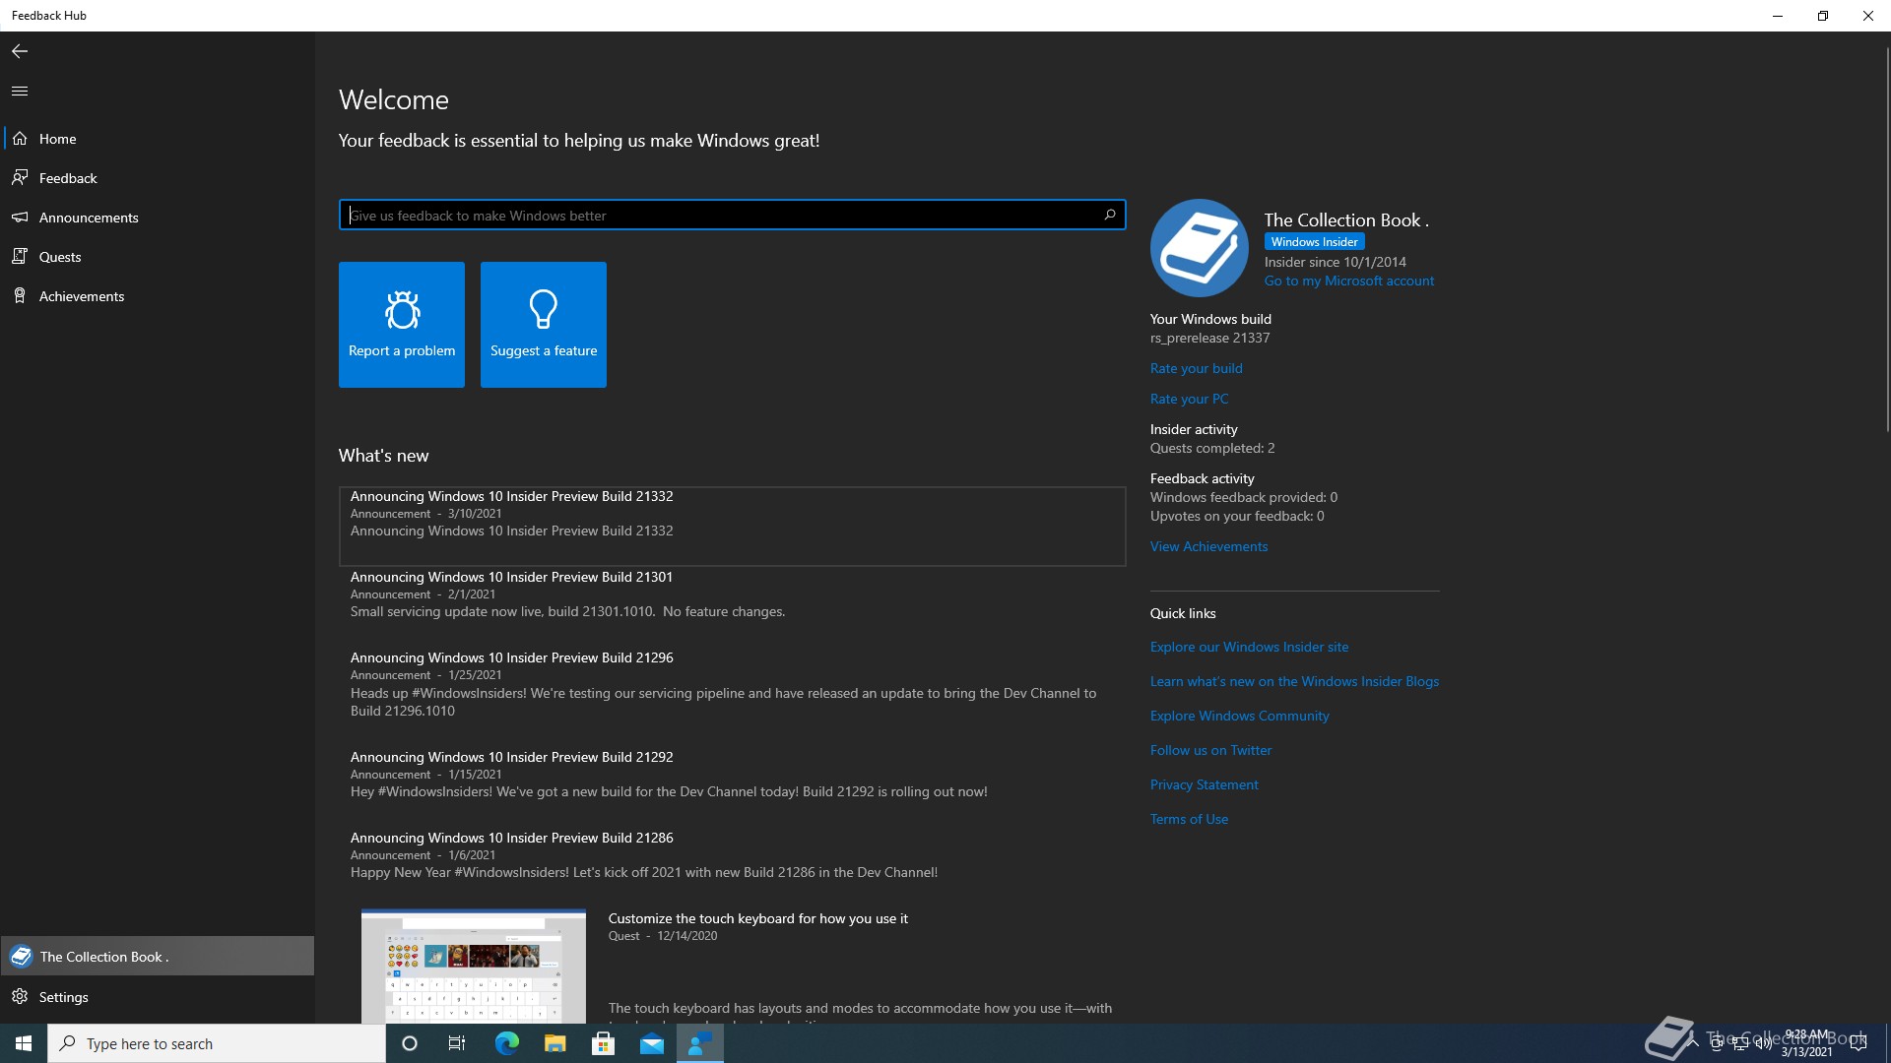Open the Windows Insider Blogs link
The image size is (1891, 1063).
pyautogui.click(x=1294, y=682)
